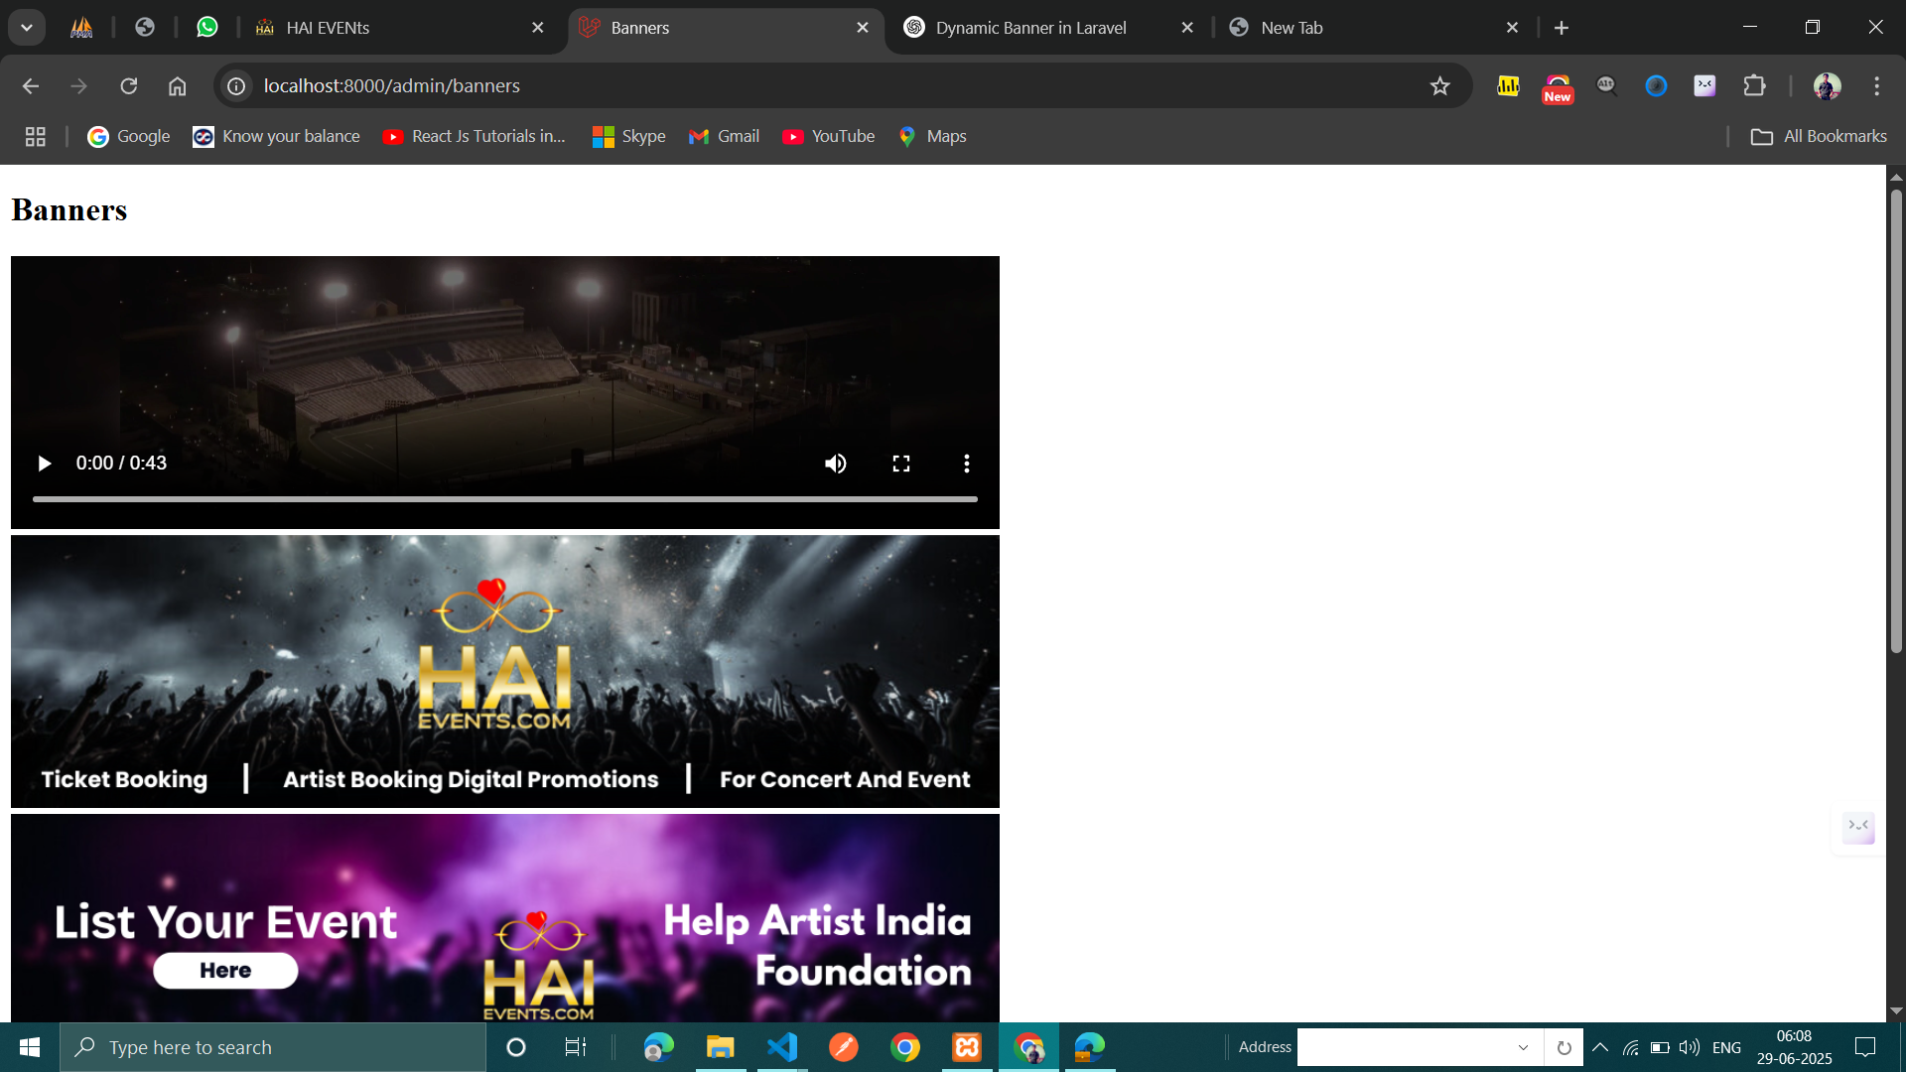Open the Google bookmark

[129, 137]
